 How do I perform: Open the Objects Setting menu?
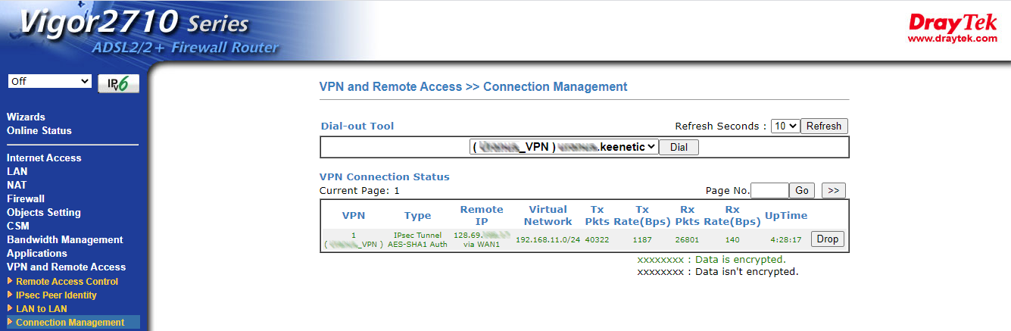(x=44, y=212)
